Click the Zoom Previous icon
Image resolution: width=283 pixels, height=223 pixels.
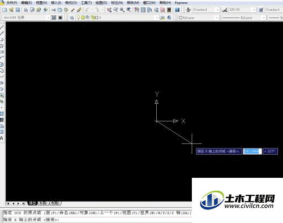pyautogui.click(x=128, y=10)
